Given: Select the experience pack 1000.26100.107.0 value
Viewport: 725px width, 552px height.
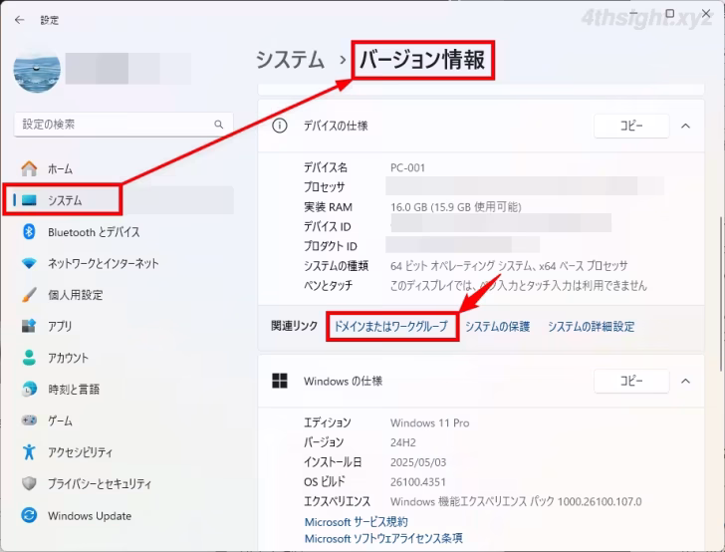Looking at the screenshot, I should pos(516,501).
